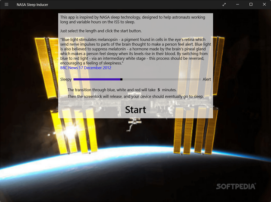Close the NASA Sleep Inducer window
Image resolution: width=271 pixels, height=202 pixels.
pos(264,5)
